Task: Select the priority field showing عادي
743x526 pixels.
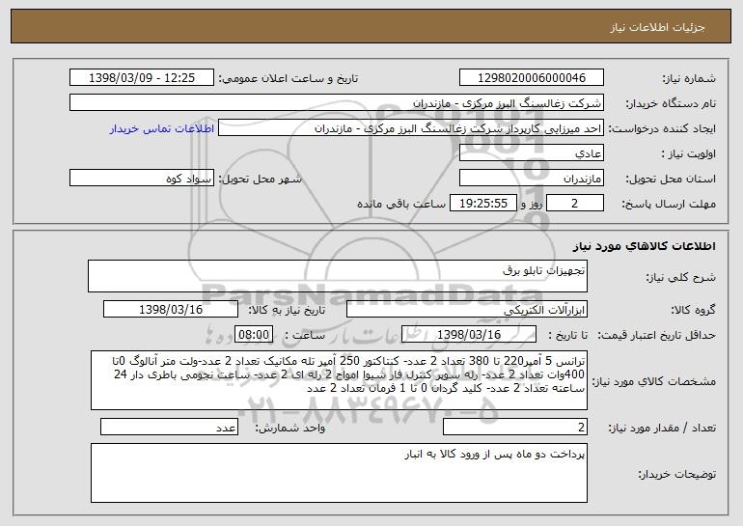Action: (531, 153)
